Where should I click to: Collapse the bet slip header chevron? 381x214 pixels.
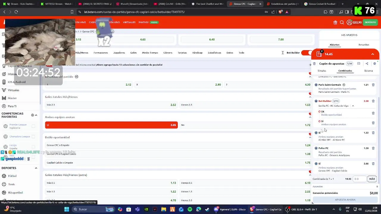[x=373, y=54]
